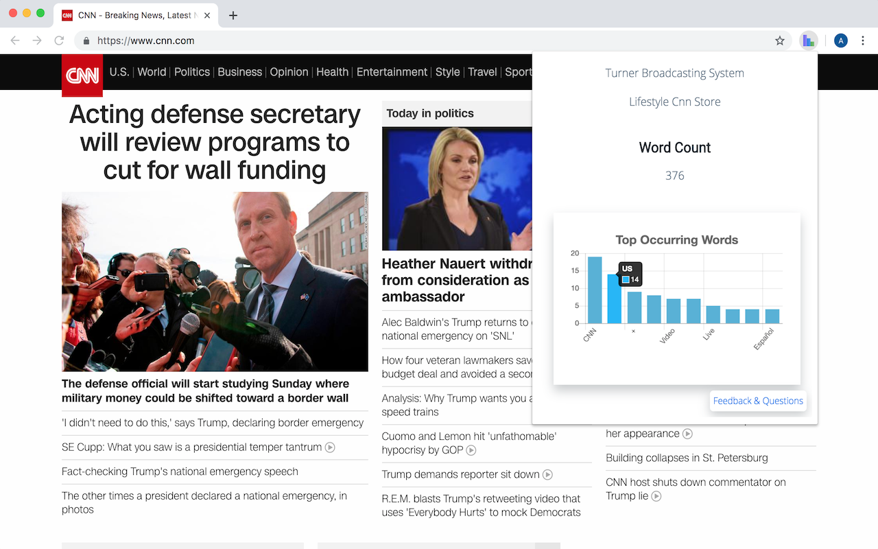Image resolution: width=878 pixels, height=549 pixels.
Task: Click the address bar URL field
Action: click(x=432, y=40)
